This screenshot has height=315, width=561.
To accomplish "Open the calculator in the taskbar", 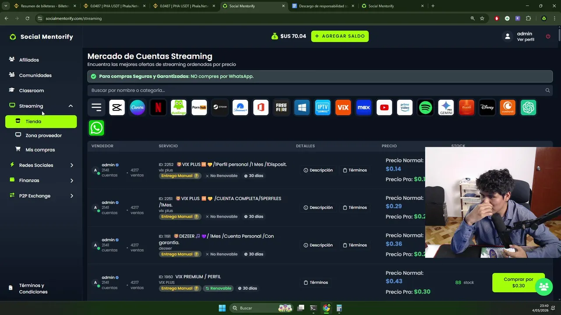I will coord(339,308).
